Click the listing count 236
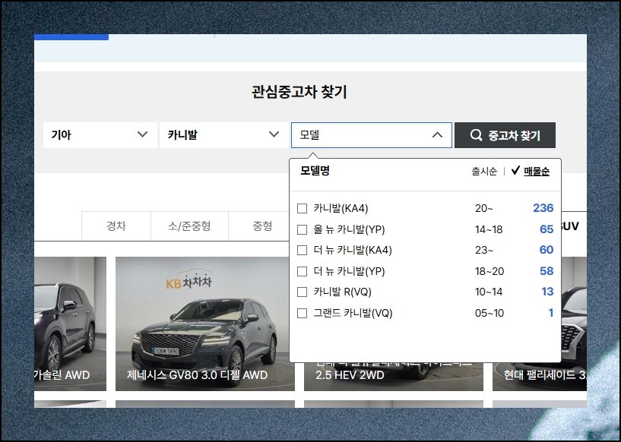The image size is (621, 442). click(x=543, y=208)
